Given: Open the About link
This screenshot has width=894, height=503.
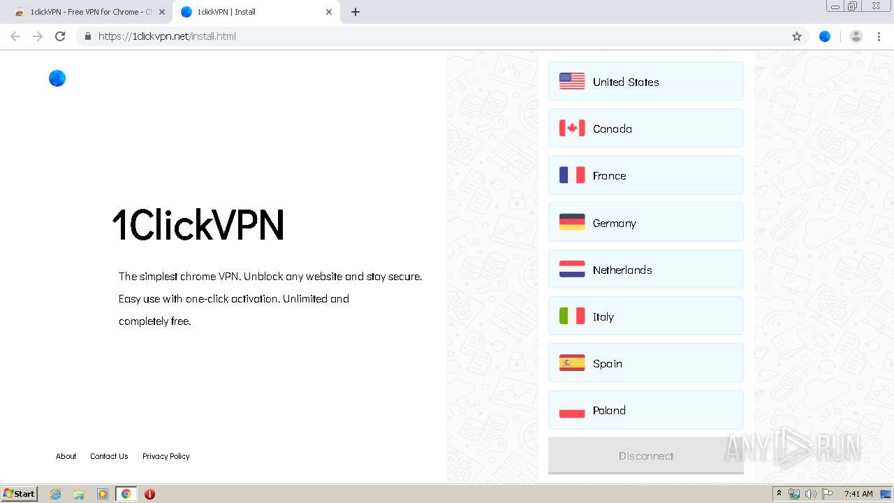Looking at the screenshot, I should [x=66, y=456].
